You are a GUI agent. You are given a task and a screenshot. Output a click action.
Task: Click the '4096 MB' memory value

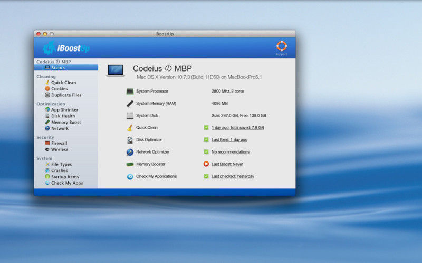[219, 103]
